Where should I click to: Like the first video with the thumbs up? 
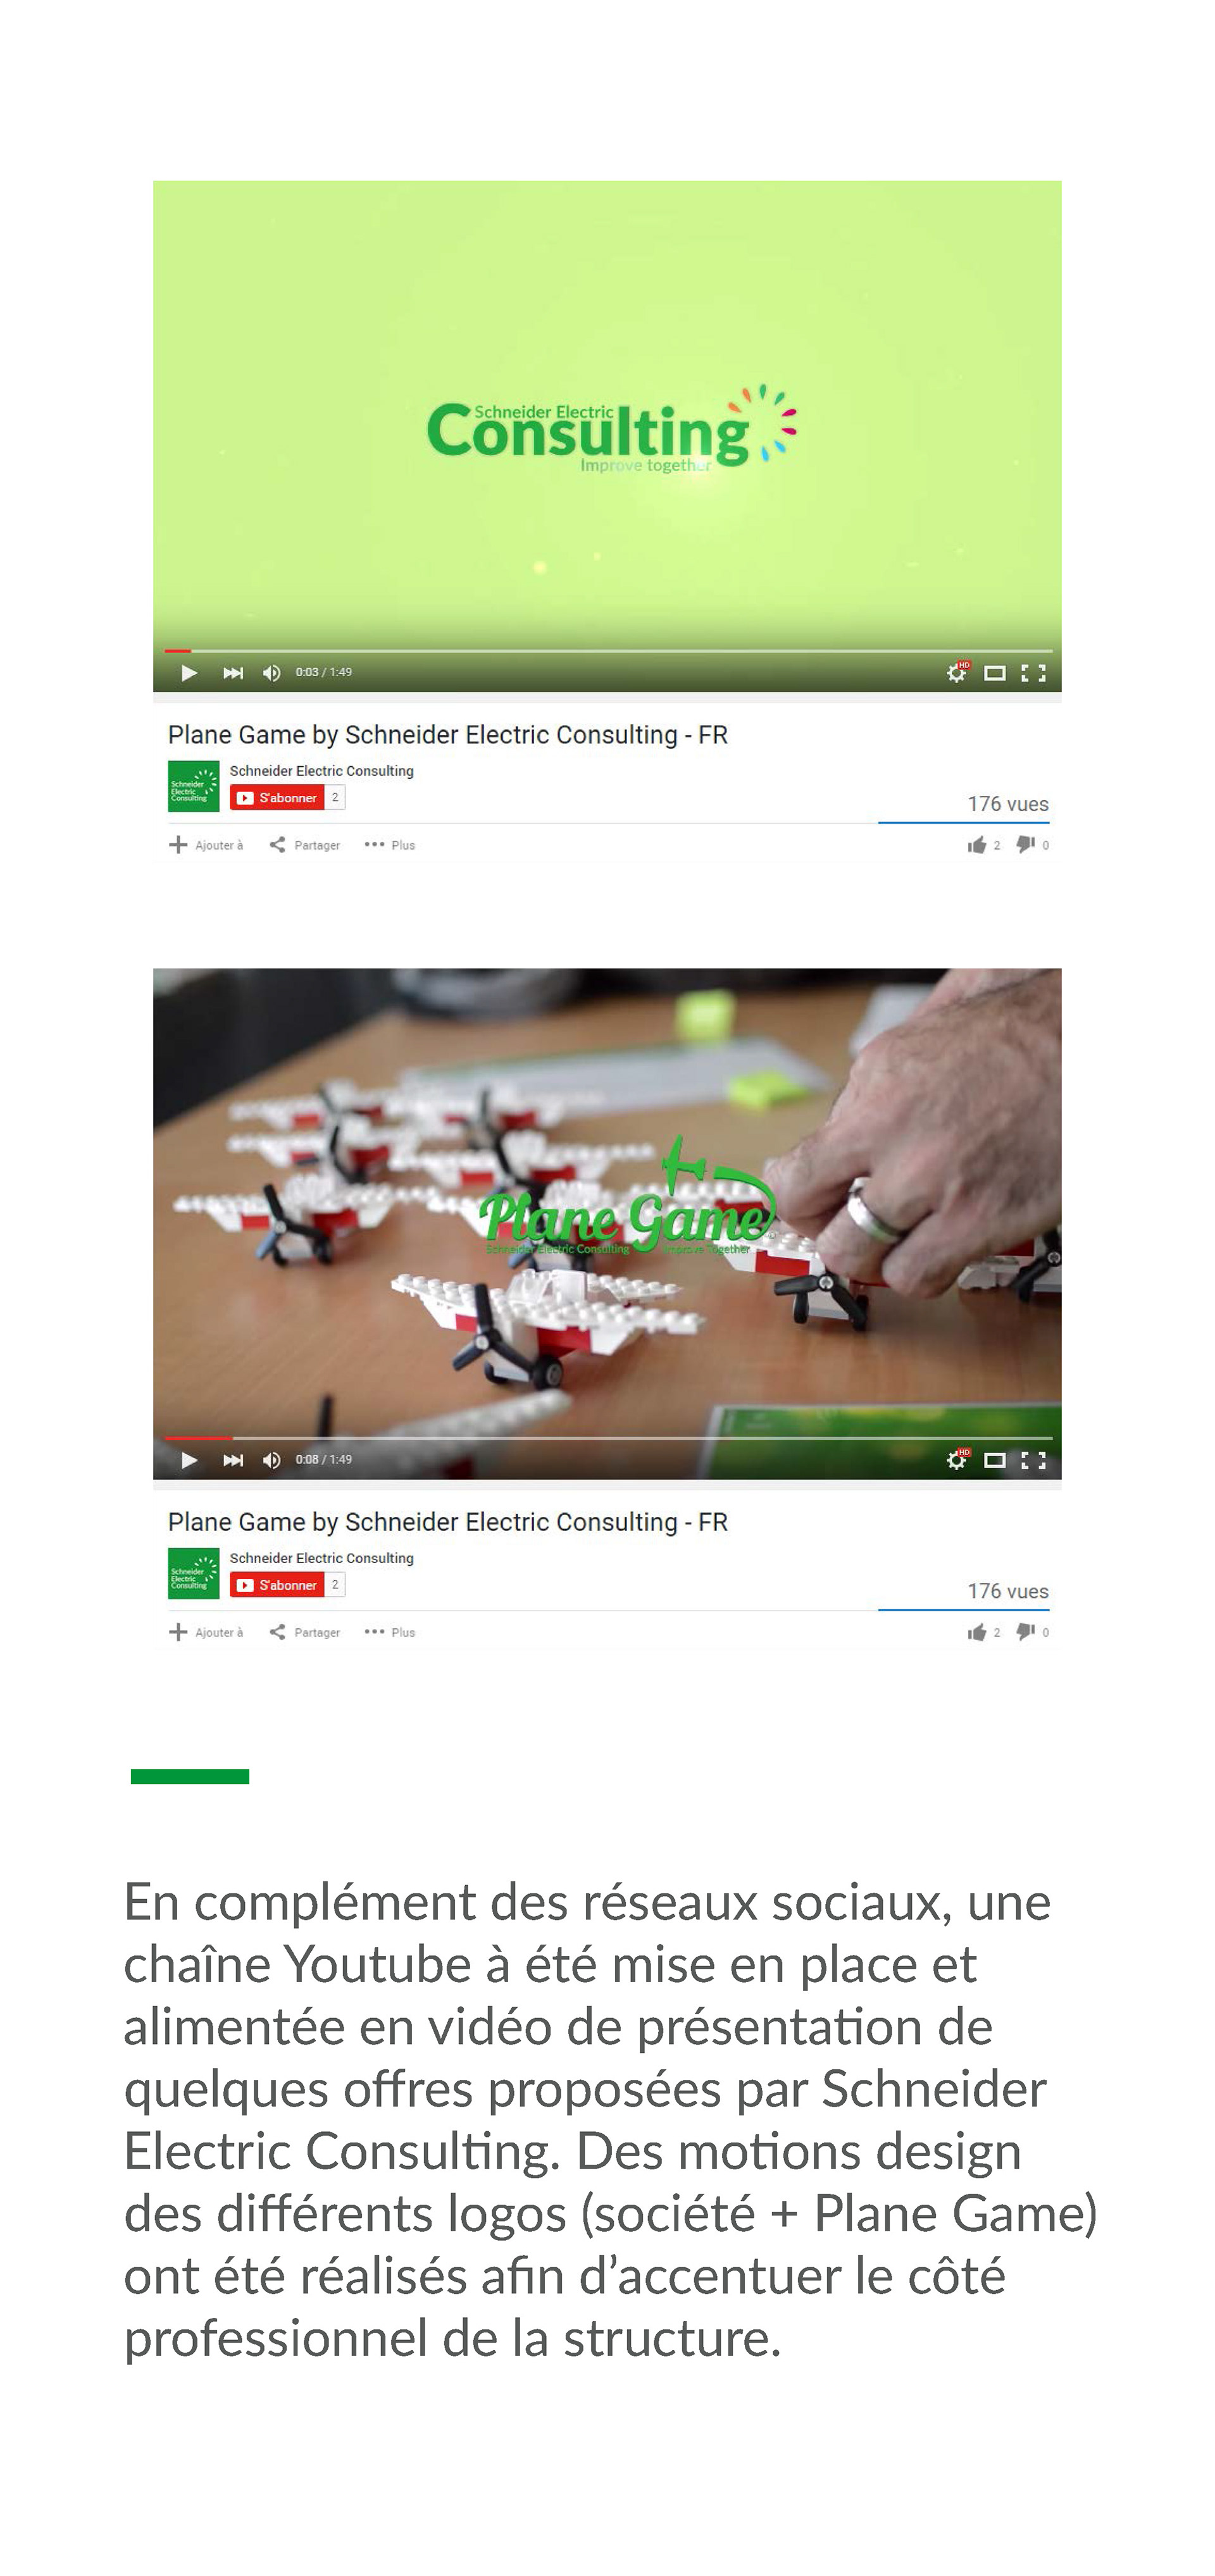977,845
